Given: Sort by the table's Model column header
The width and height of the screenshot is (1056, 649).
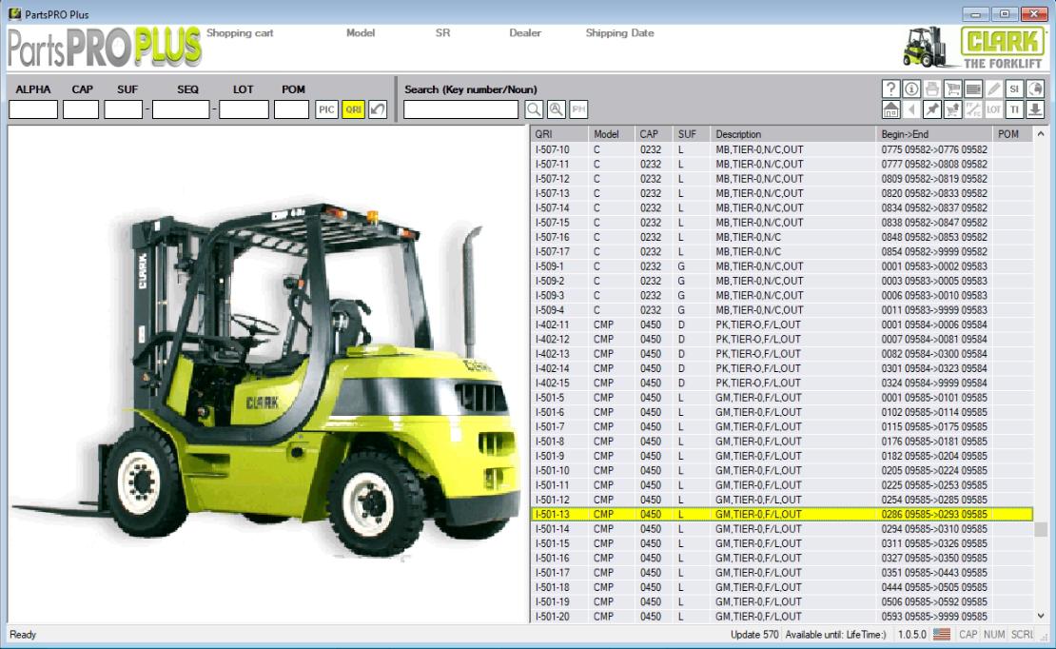Looking at the screenshot, I should click(x=612, y=134).
